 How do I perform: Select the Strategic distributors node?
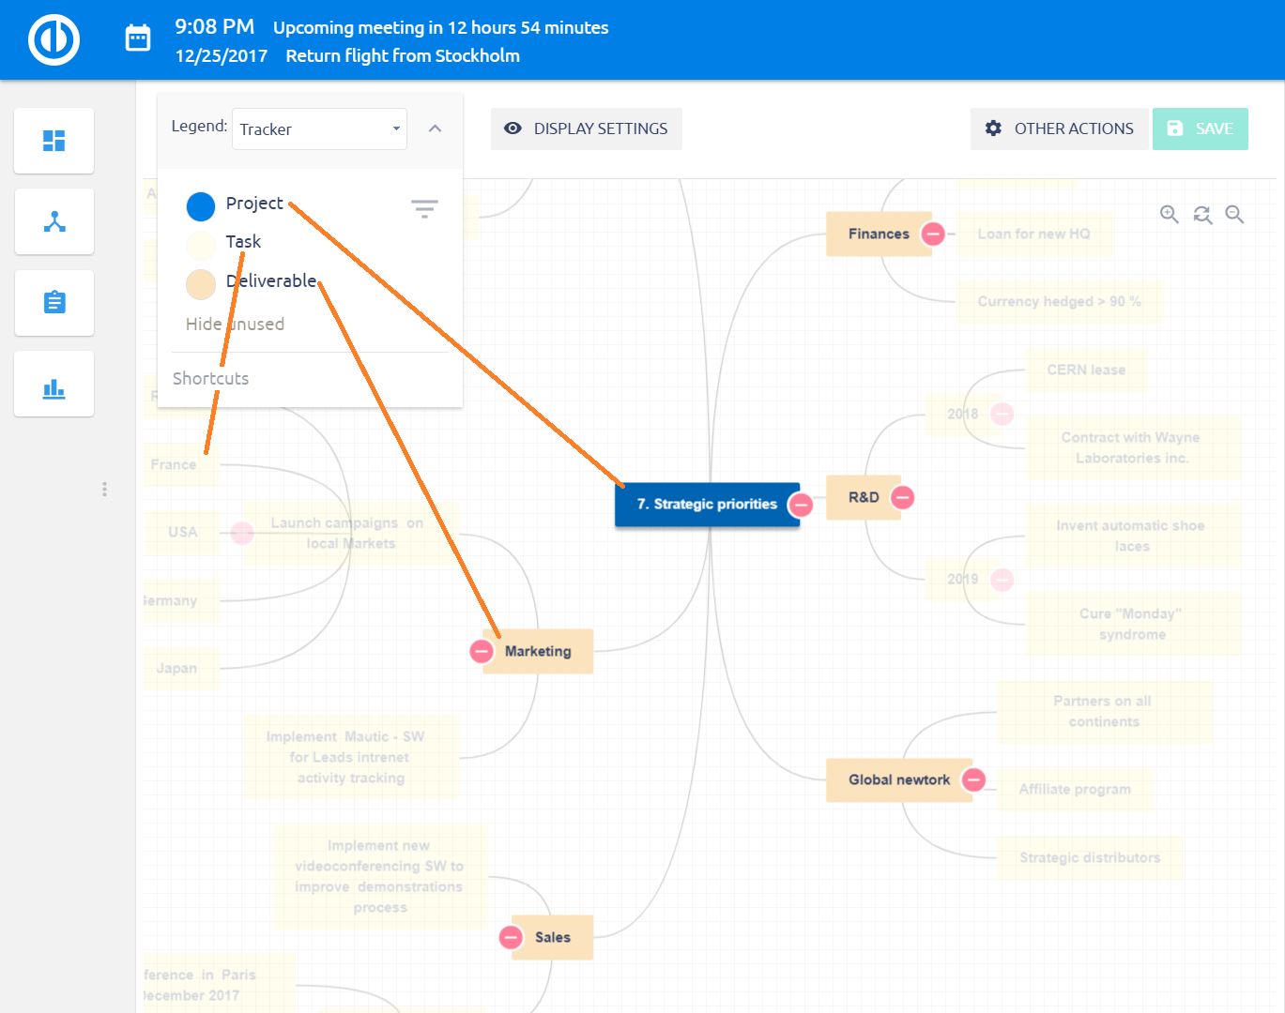pyautogui.click(x=1091, y=857)
